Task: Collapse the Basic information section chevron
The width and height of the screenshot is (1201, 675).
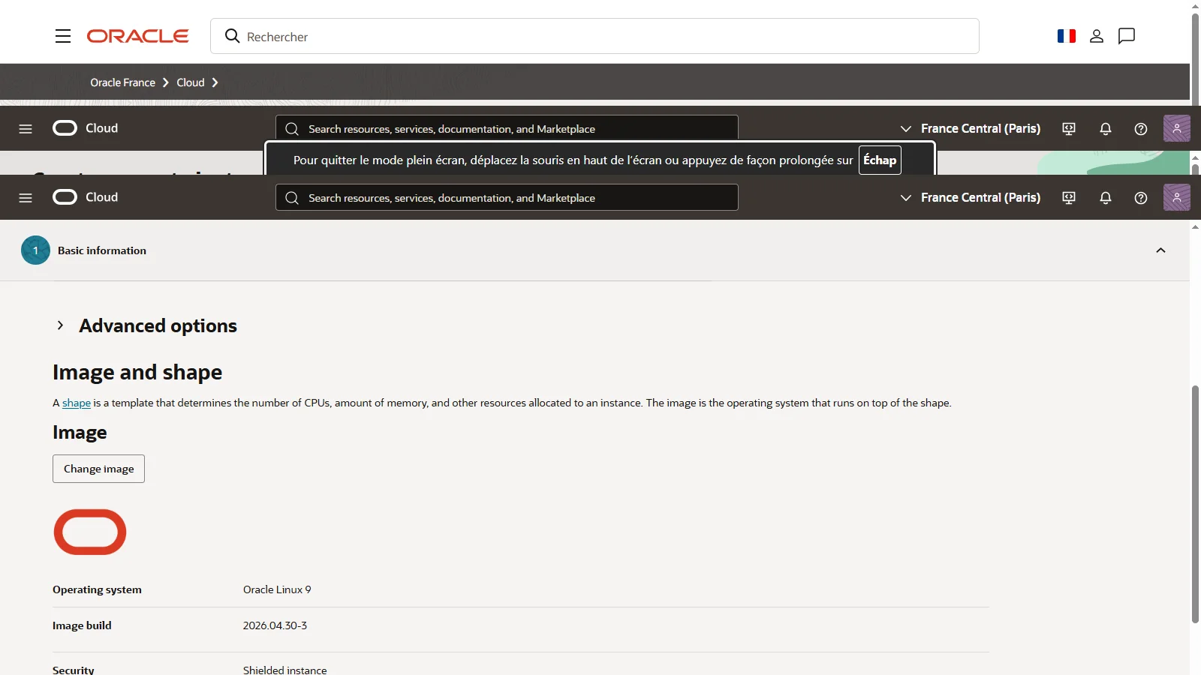Action: pyautogui.click(x=1160, y=250)
